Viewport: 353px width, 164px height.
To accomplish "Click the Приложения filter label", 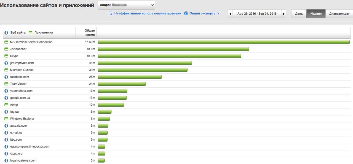I will click(x=44, y=32).
